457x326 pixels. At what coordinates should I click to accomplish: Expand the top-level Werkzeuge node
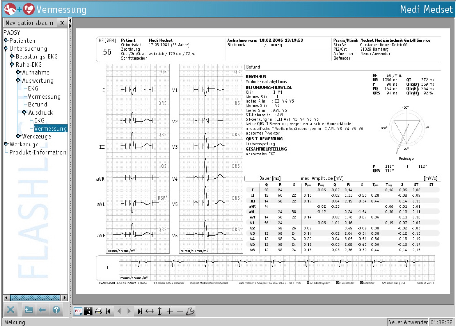pyautogui.click(x=6, y=144)
